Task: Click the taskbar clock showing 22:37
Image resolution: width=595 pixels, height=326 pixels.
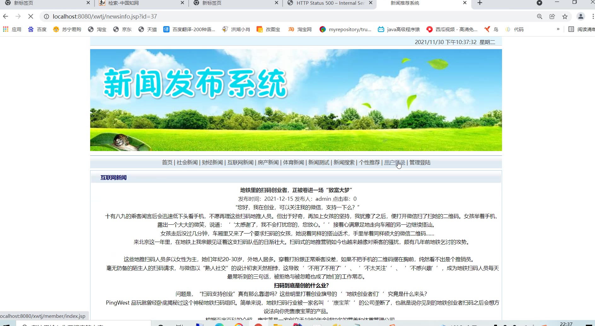Action: 566,324
